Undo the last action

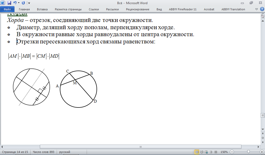(15, 3)
